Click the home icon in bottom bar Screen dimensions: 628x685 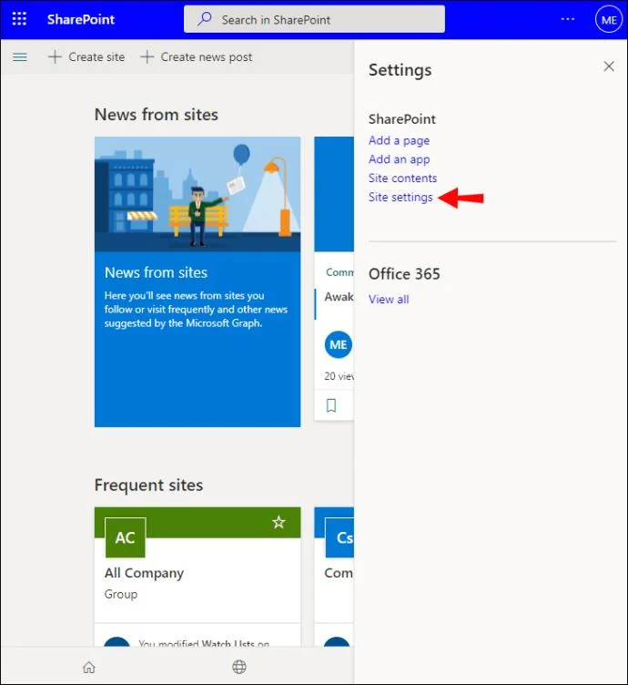pyautogui.click(x=89, y=667)
